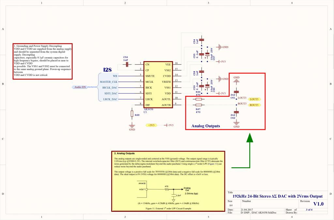Image resolution: width=334 pixels, height=220 pixels.
Task: Click the MASTER_CLK net label
Action: pos(108,81)
